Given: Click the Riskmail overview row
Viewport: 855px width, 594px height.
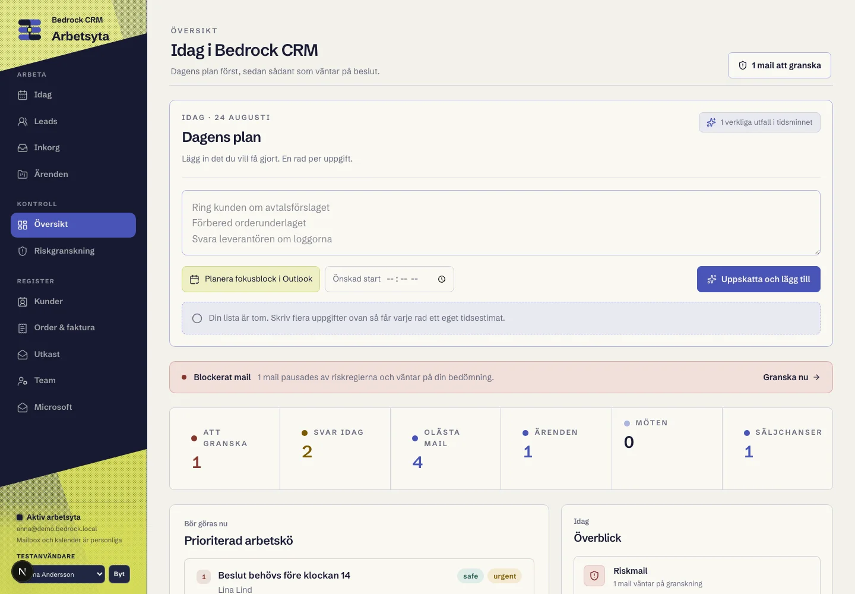Looking at the screenshot, I should pyautogui.click(x=697, y=576).
